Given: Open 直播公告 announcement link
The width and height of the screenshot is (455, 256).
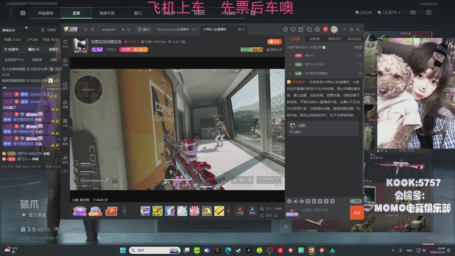Looking at the screenshot, I should coord(274,49).
